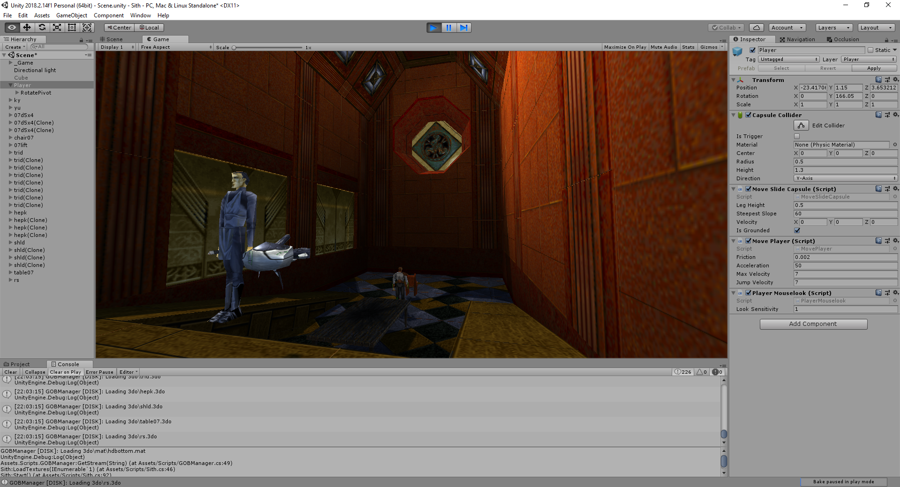This screenshot has width=900, height=487.
Task: Select the Rotate tool
Action: tap(42, 28)
